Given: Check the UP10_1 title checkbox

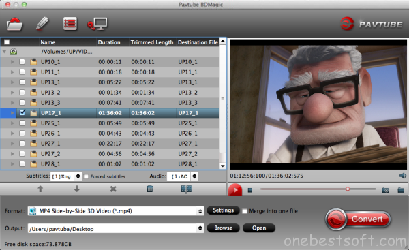Looking at the screenshot, I should pyautogui.click(x=22, y=62).
